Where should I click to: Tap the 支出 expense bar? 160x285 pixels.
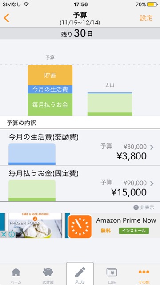coord(110,104)
